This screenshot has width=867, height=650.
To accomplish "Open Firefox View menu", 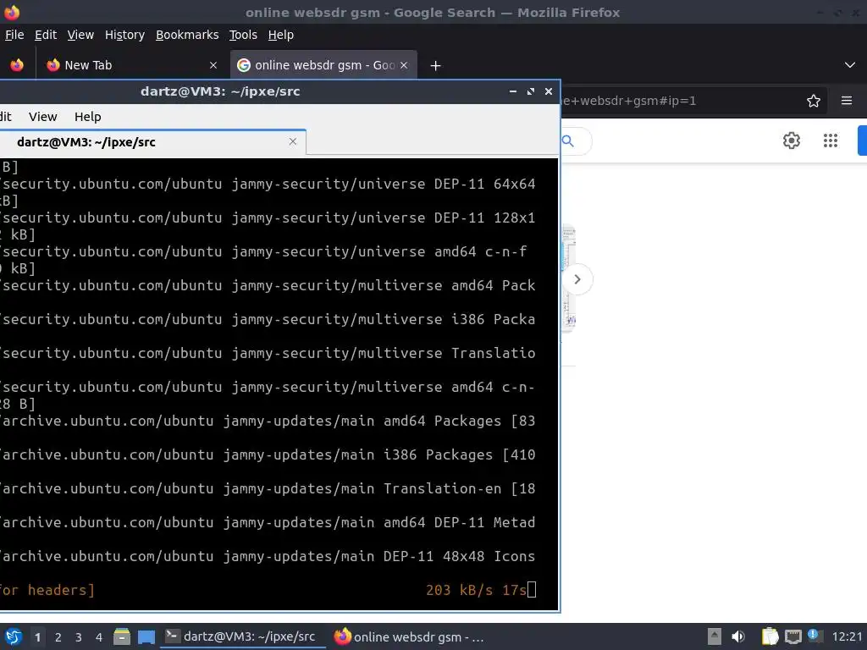I will tap(80, 35).
